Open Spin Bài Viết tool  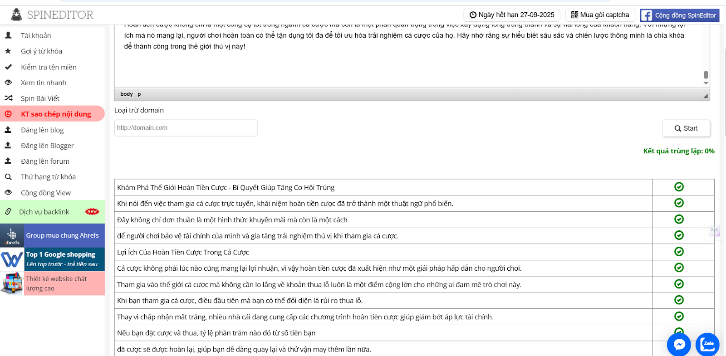coord(40,98)
